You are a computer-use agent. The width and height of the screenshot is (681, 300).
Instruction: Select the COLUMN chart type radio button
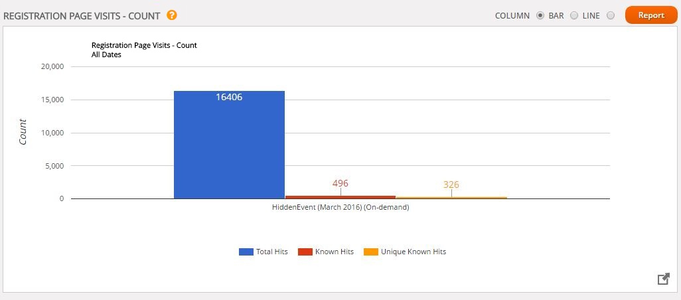tap(540, 16)
